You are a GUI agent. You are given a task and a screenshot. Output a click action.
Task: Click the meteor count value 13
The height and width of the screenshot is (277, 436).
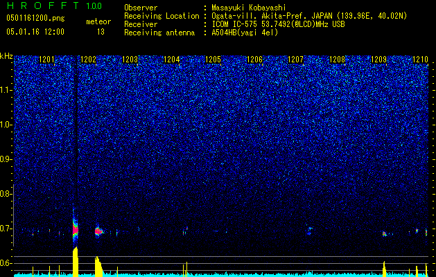click(101, 32)
